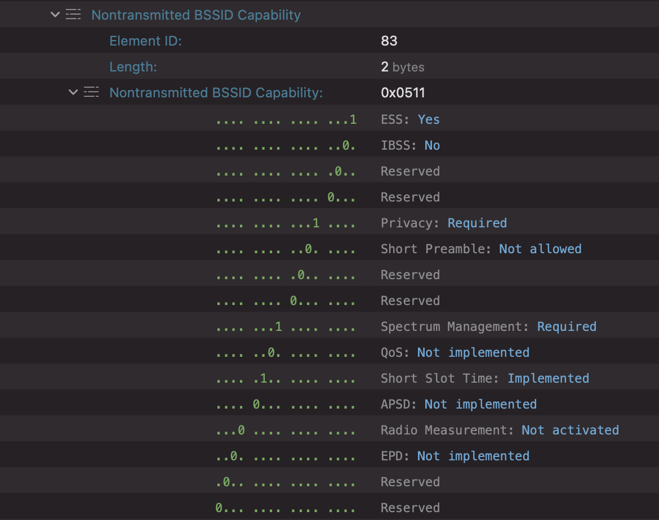This screenshot has width=659, height=520.
Task: Select the Nontransmitted BSSID Capability header label
Action: click(195, 15)
